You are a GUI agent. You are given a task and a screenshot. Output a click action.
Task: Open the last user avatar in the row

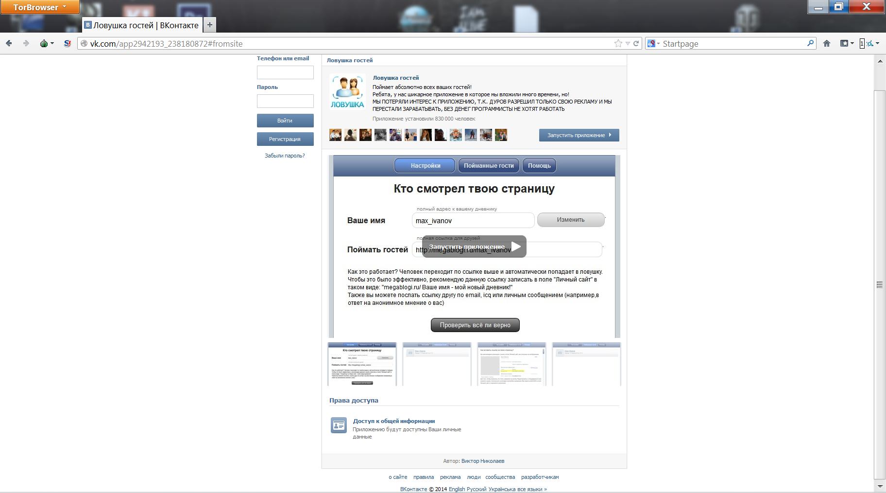click(x=501, y=135)
